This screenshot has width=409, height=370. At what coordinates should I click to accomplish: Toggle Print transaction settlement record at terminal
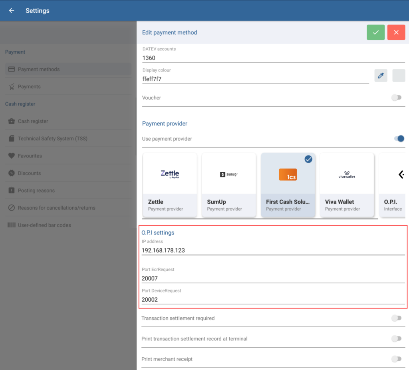[x=396, y=338]
